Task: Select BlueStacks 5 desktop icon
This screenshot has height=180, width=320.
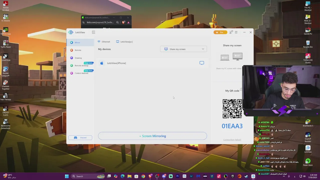Action: coord(308,123)
